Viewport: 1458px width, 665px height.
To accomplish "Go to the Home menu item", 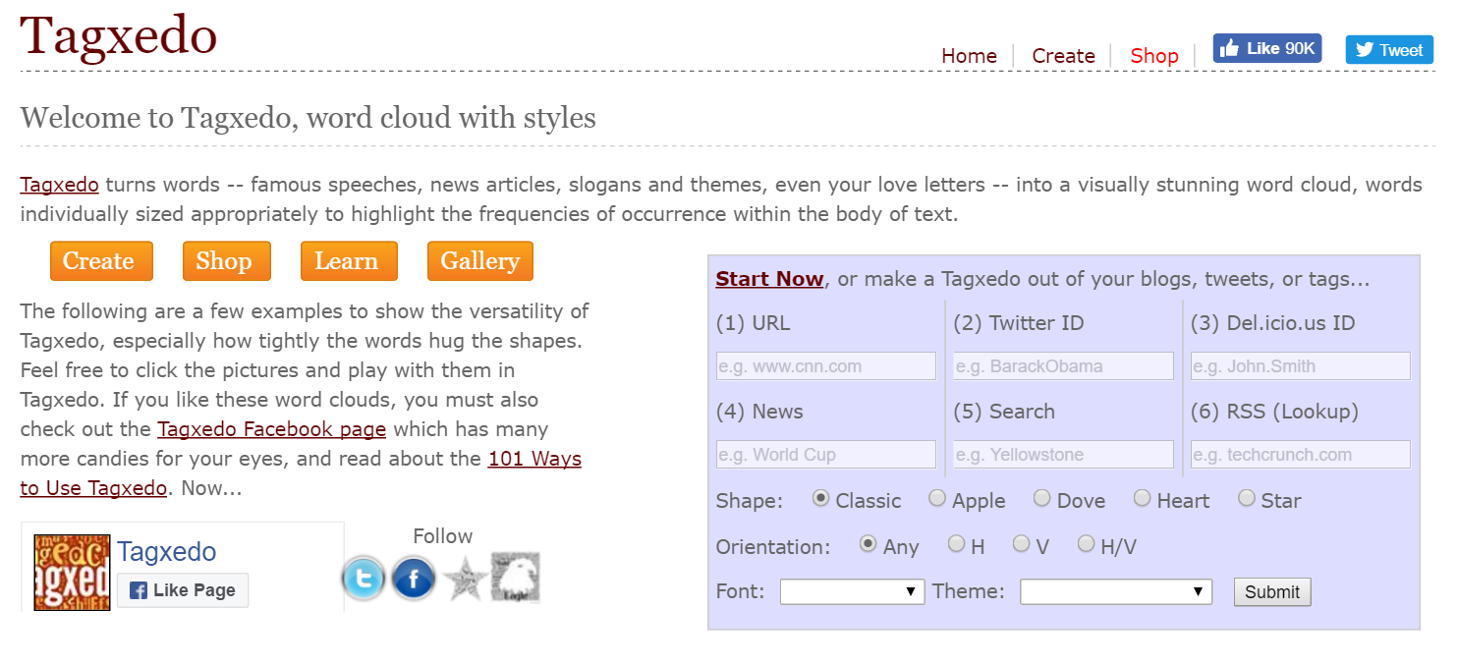I will [969, 56].
